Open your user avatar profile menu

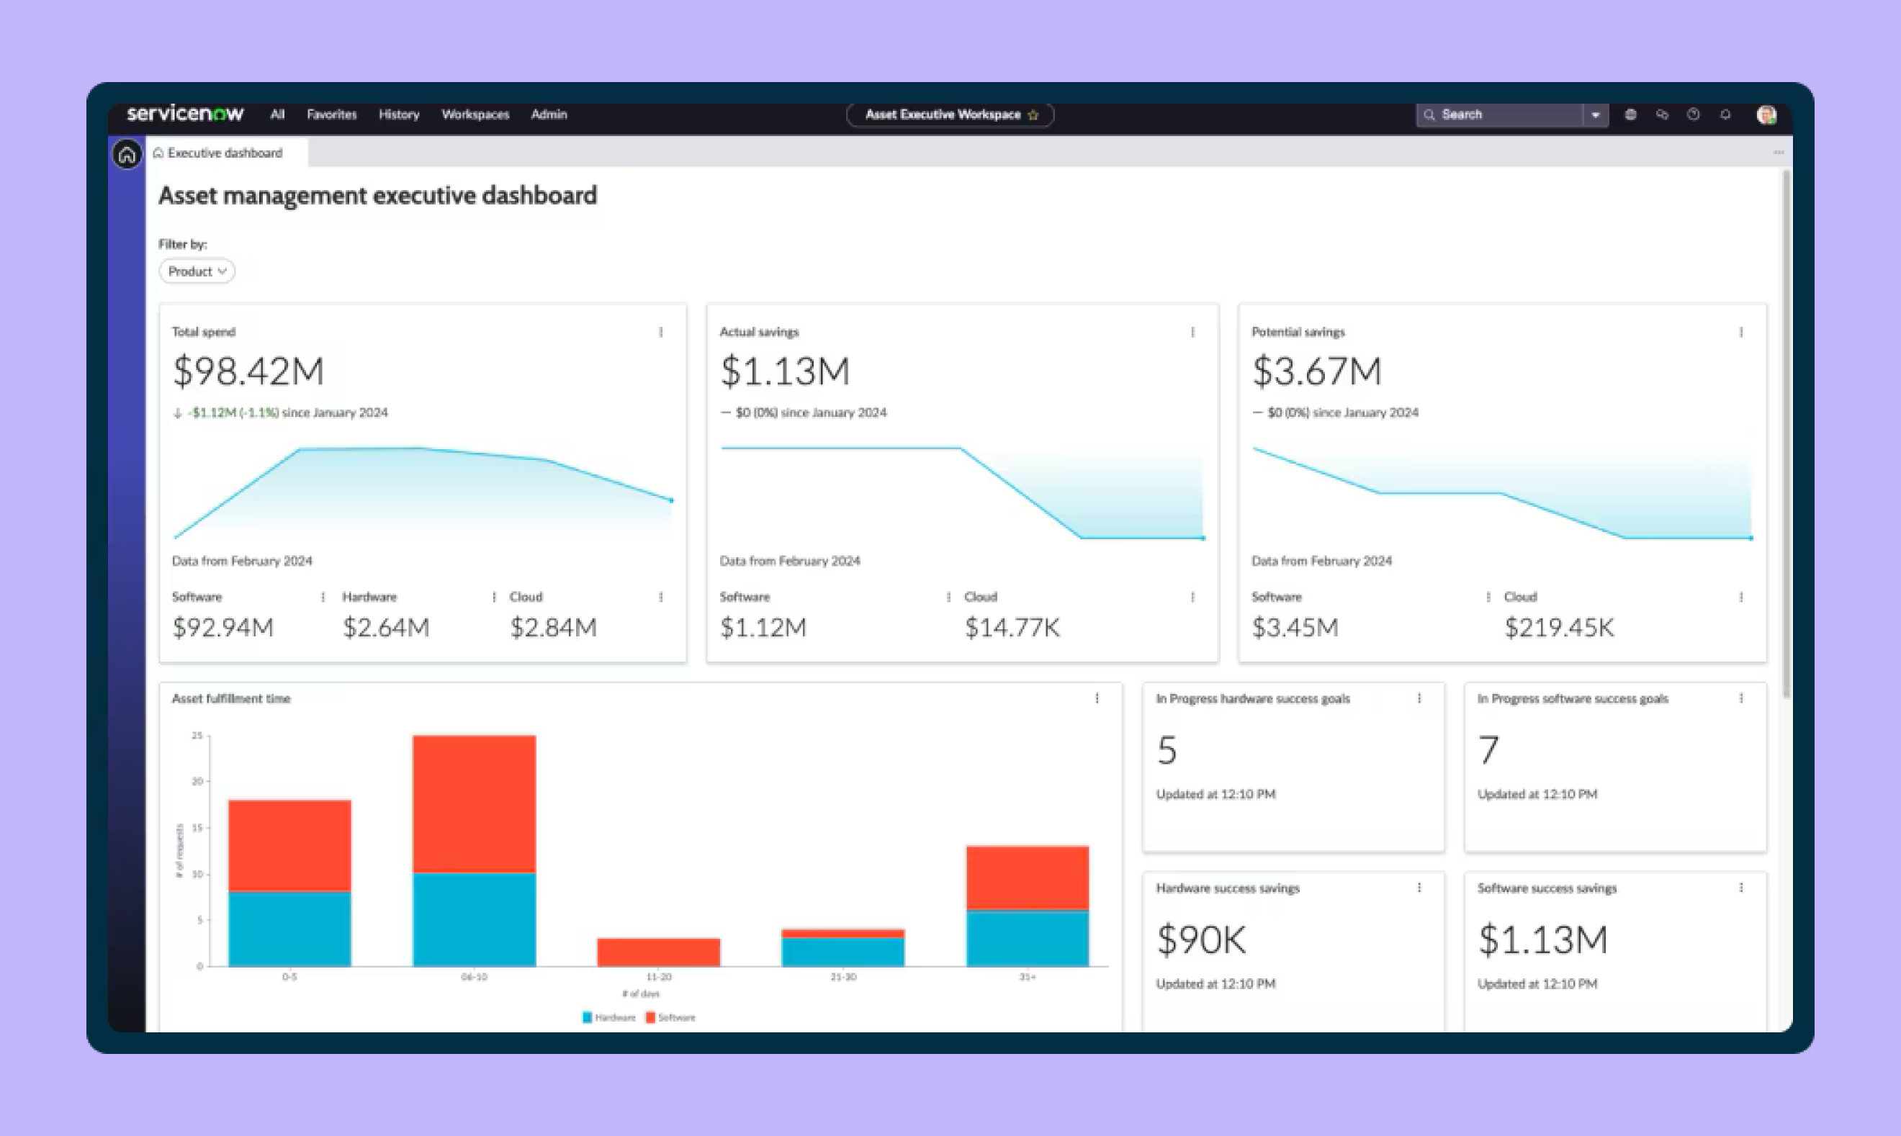1766,115
